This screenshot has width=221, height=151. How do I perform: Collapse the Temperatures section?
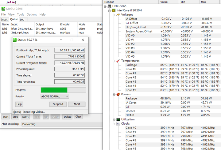click(x=114, y=61)
